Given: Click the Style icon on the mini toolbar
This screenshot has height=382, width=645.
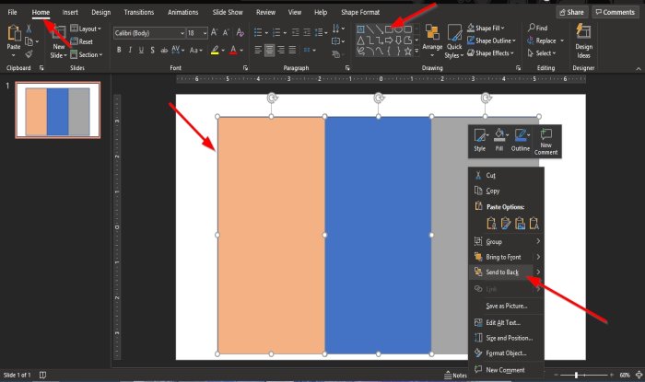Looking at the screenshot, I should [x=479, y=140].
